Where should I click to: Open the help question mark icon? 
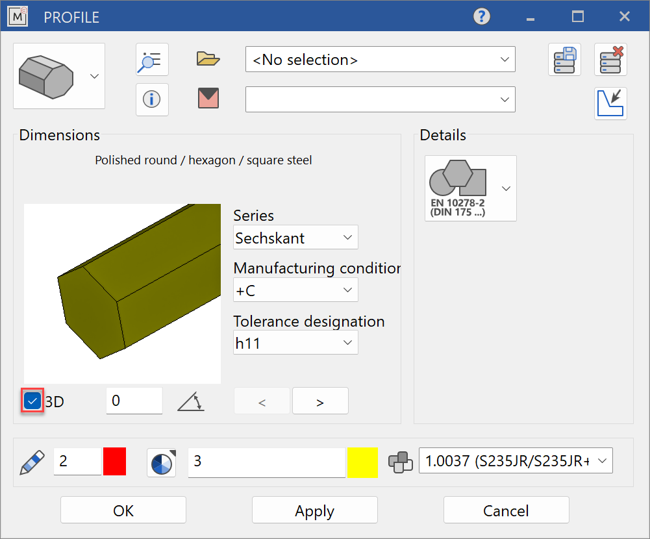tap(481, 17)
